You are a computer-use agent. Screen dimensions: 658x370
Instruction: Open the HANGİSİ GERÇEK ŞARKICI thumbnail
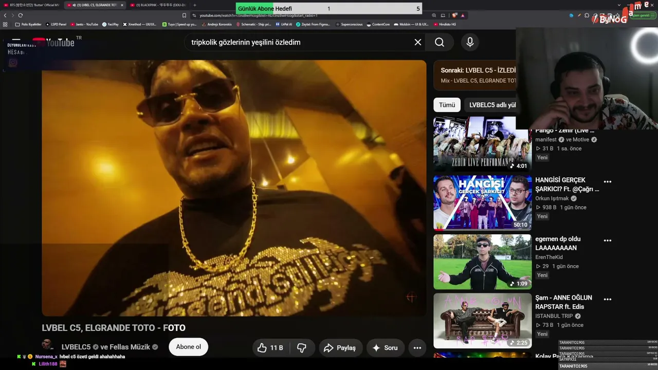click(482, 203)
